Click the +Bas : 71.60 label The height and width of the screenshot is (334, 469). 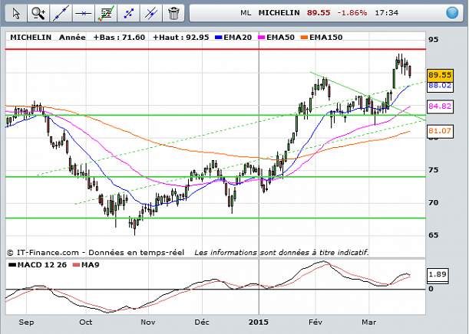tap(119, 38)
